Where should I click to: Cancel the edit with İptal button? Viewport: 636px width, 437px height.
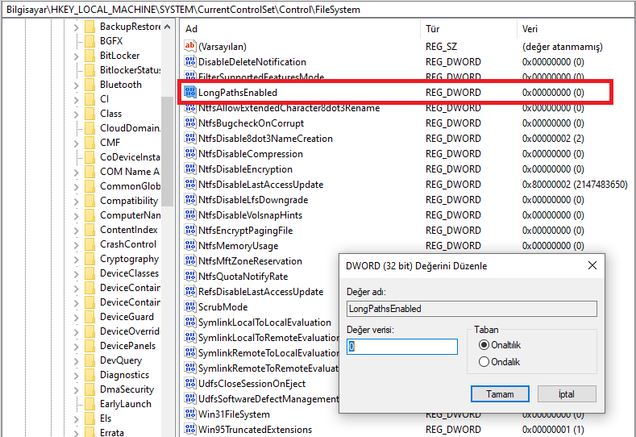567,394
